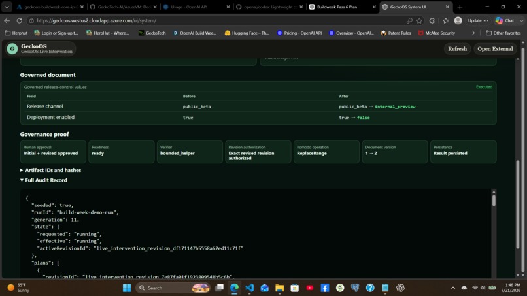Go back using the browser back arrow

(7, 20)
